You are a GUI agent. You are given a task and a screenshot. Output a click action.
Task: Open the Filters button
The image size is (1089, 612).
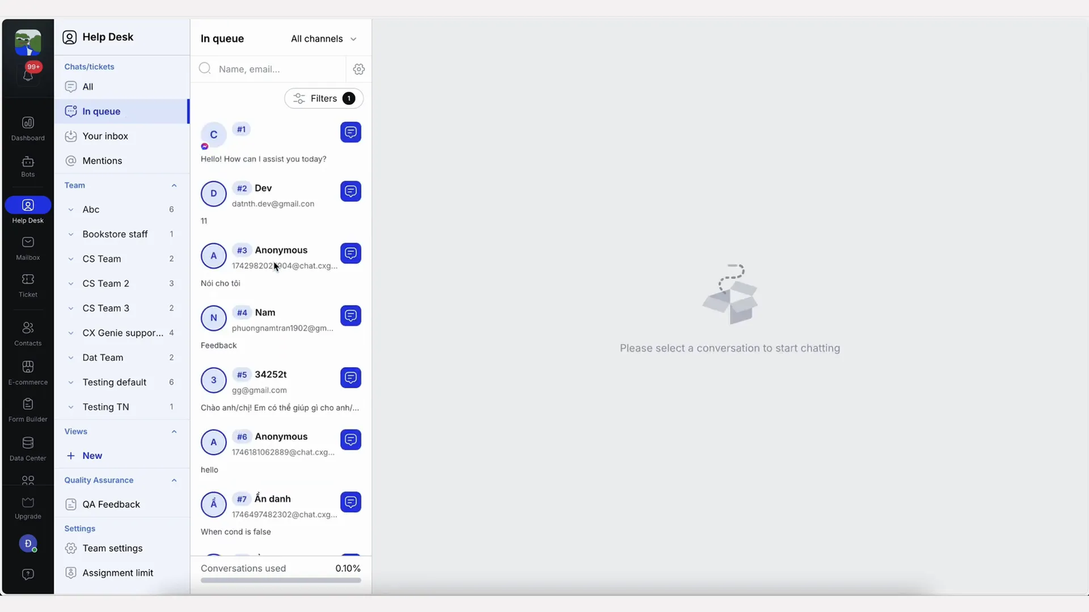[324, 99]
